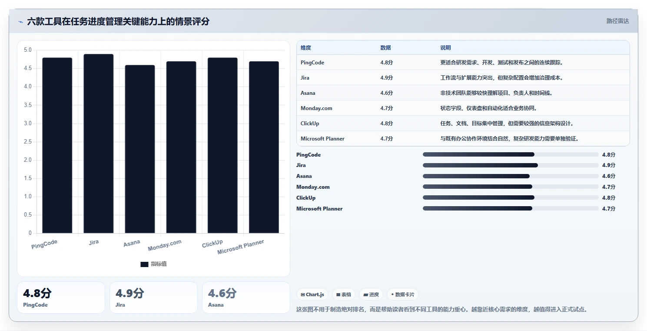This screenshot has height=331, width=647.
Task: Toggle the 指标值 legend swatch
Action: (x=145, y=264)
